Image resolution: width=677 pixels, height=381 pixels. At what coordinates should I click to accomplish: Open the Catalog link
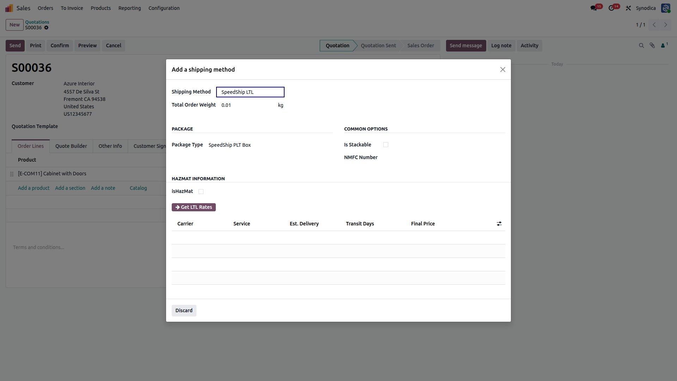(138, 188)
